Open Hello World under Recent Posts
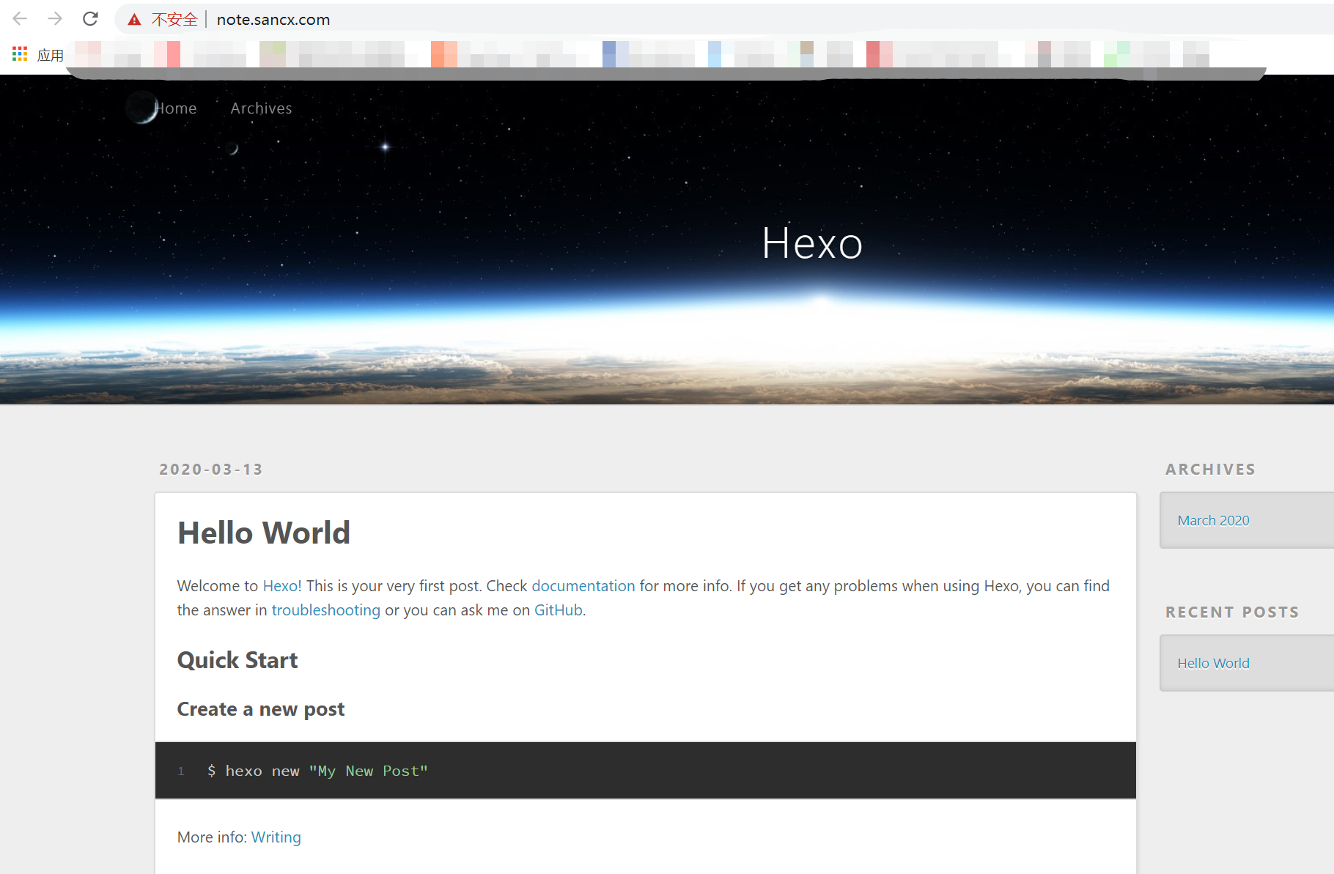 pos(1214,664)
